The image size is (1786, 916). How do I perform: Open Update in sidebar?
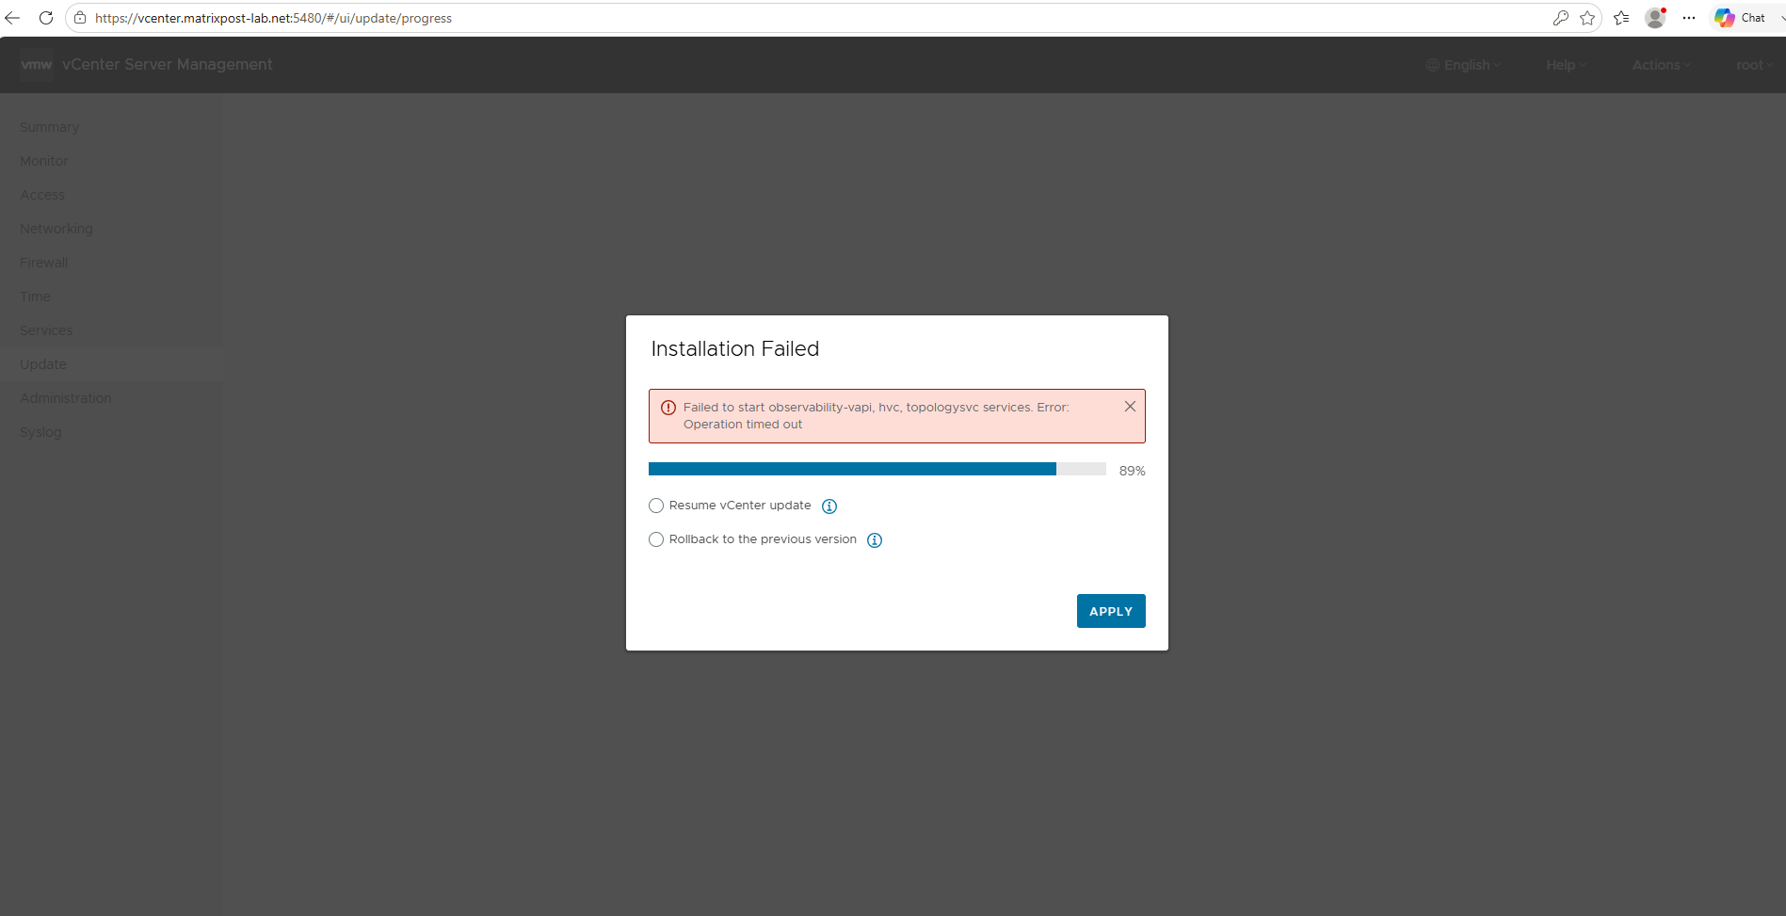click(111, 364)
